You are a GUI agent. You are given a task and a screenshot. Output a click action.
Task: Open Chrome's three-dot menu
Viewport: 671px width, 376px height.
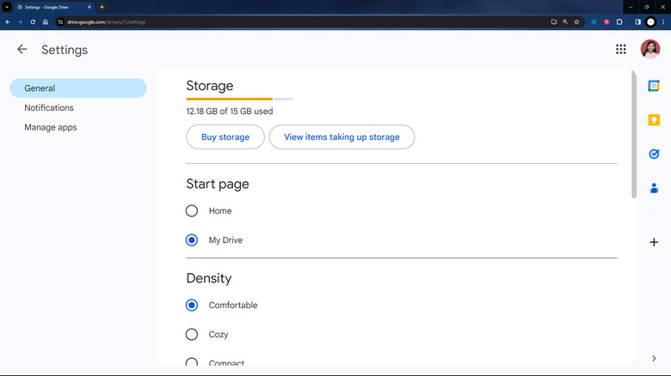(663, 21)
